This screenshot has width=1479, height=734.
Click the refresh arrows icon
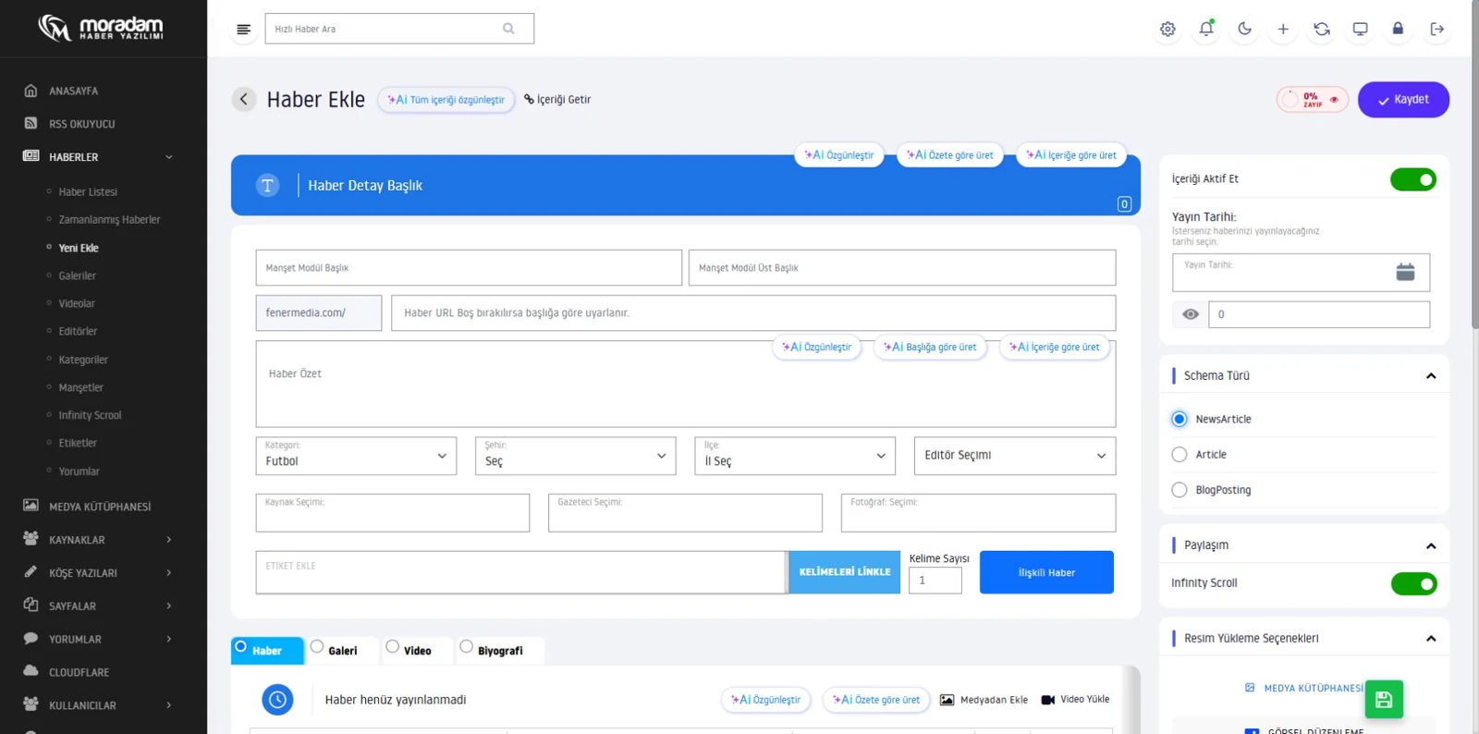click(x=1322, y=29)
